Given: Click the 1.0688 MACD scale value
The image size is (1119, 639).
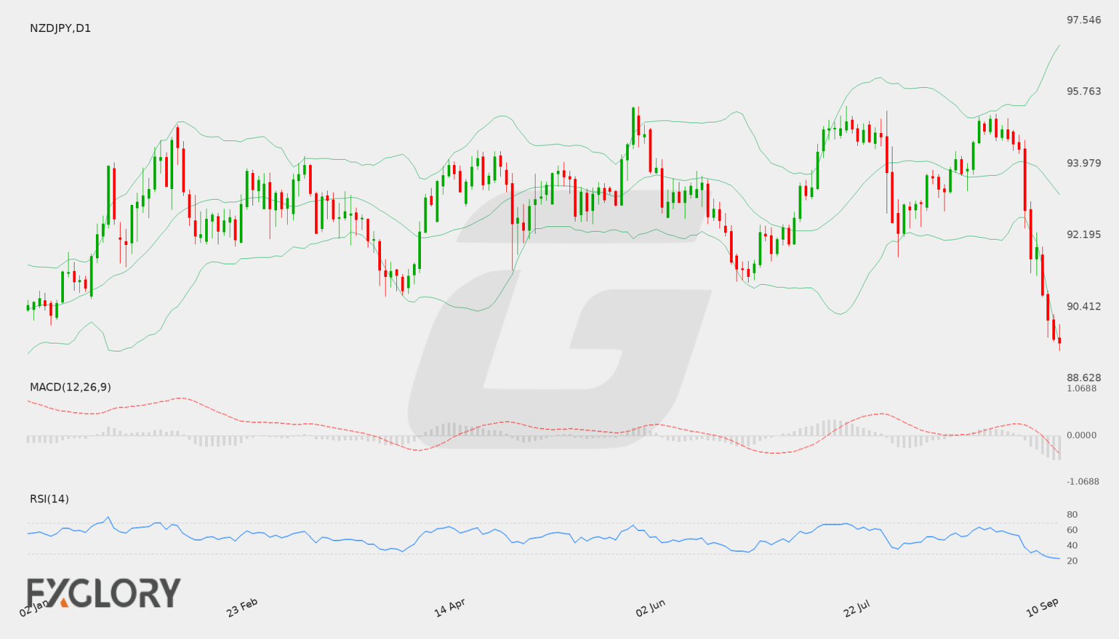Looking at the screenshot, I should click(1081, 388).
